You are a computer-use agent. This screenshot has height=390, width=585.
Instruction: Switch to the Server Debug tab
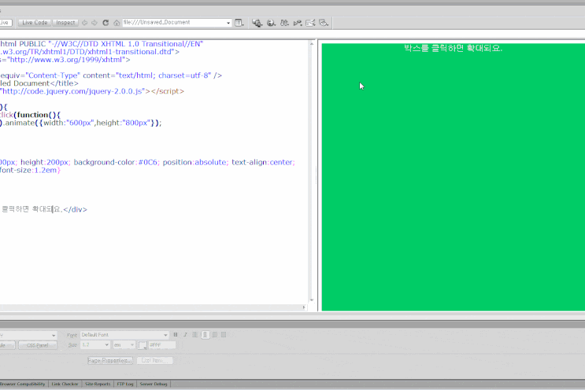[x=154, y=384]
